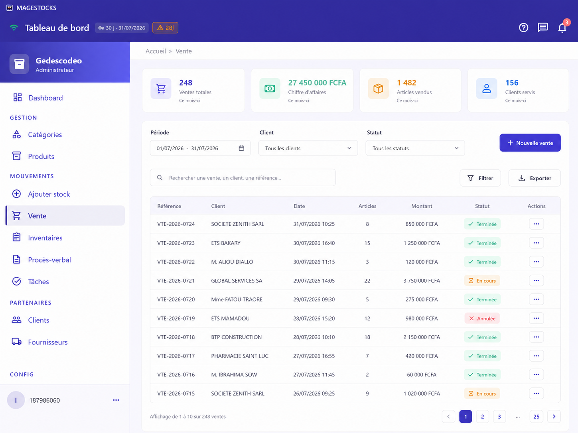Open actions menu for VTE-2026-0722

(537, 262)
